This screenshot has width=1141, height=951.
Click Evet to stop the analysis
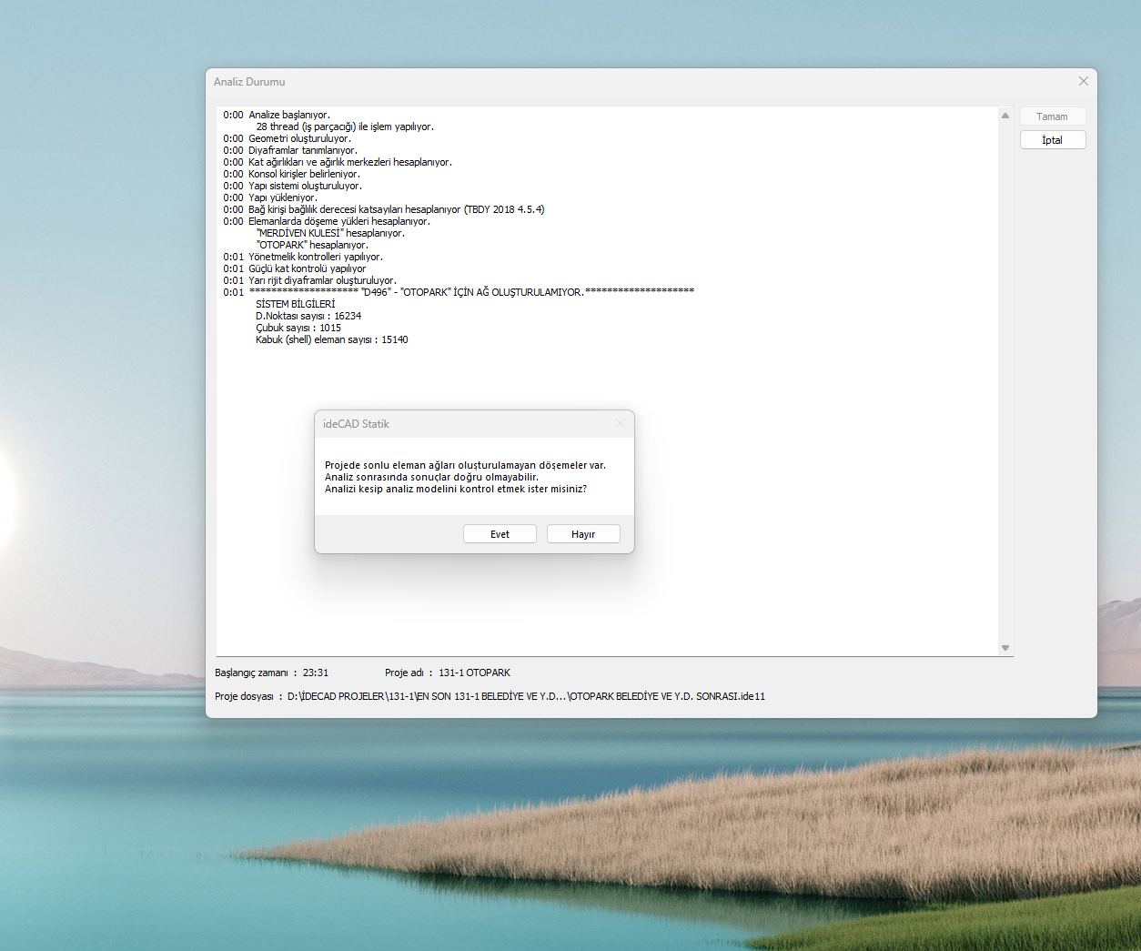coord(500,534)
